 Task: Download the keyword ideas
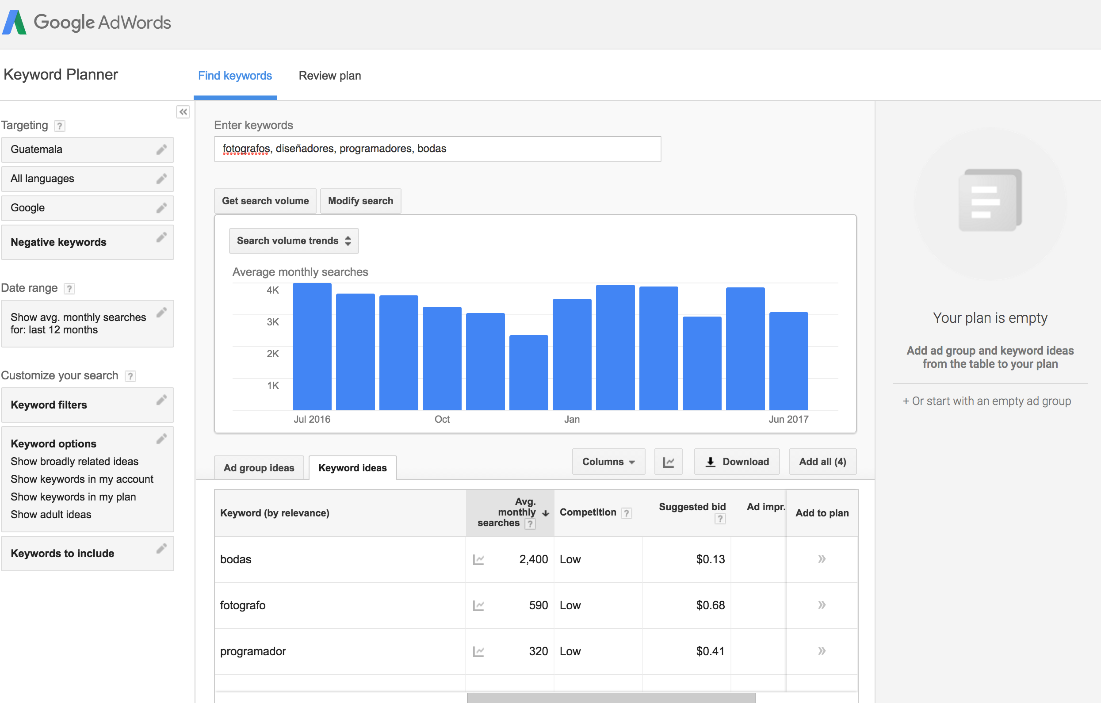tap(737, 462)
